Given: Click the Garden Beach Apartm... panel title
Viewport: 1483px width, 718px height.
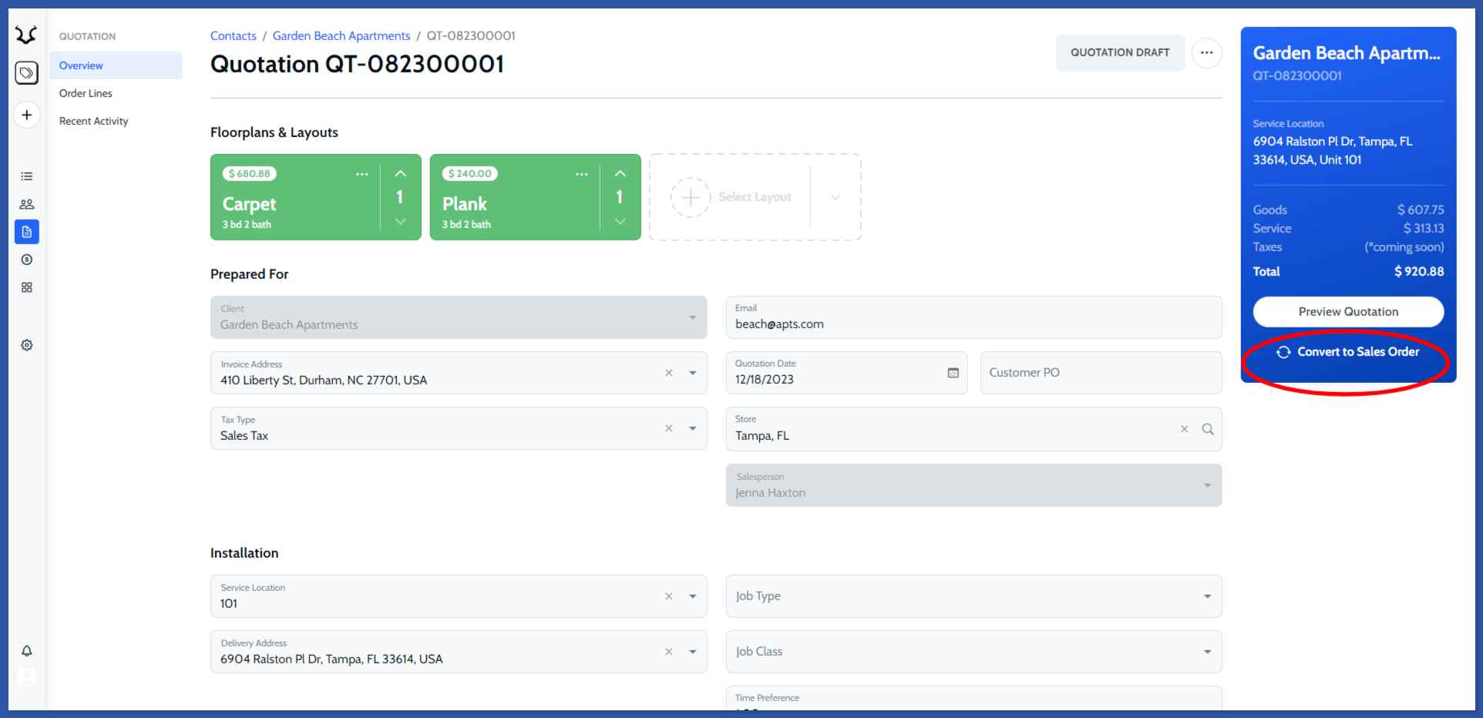Looking at the screenshot, I should tap(1347, 53).
